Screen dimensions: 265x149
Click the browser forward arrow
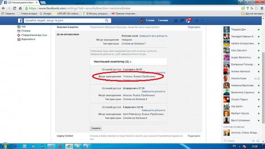(9, 8)
